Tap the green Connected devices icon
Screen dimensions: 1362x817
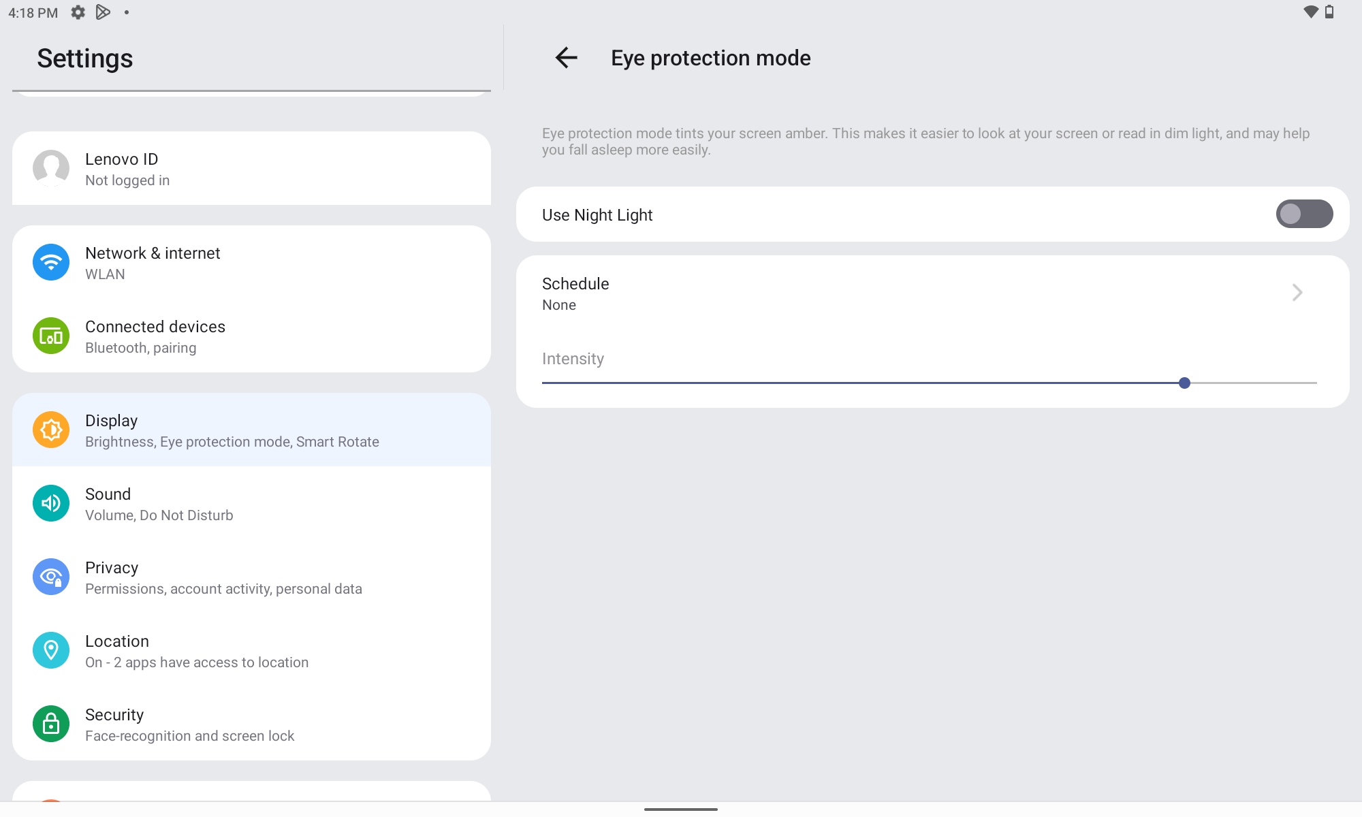(51, 336)
